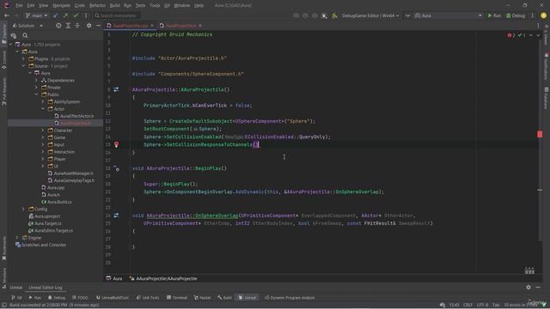Open the Unit Tests tool window
The image size is (550, 309).
[x=148, y=298]
